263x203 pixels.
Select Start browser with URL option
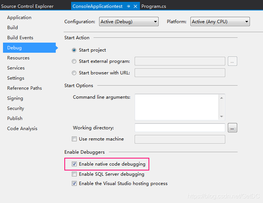pos(74,73)
